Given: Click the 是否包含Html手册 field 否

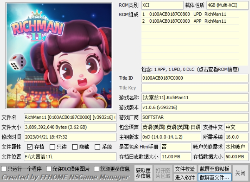Looking at the screenshot, I should [x=176, y=147].
